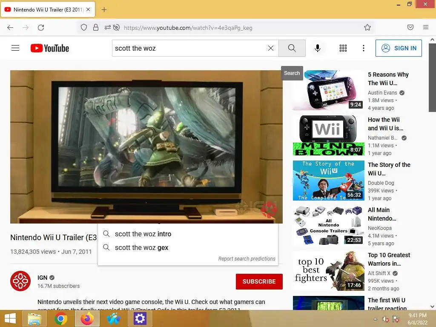Click 'All Main Nintendo…' video title

(382, 214)
